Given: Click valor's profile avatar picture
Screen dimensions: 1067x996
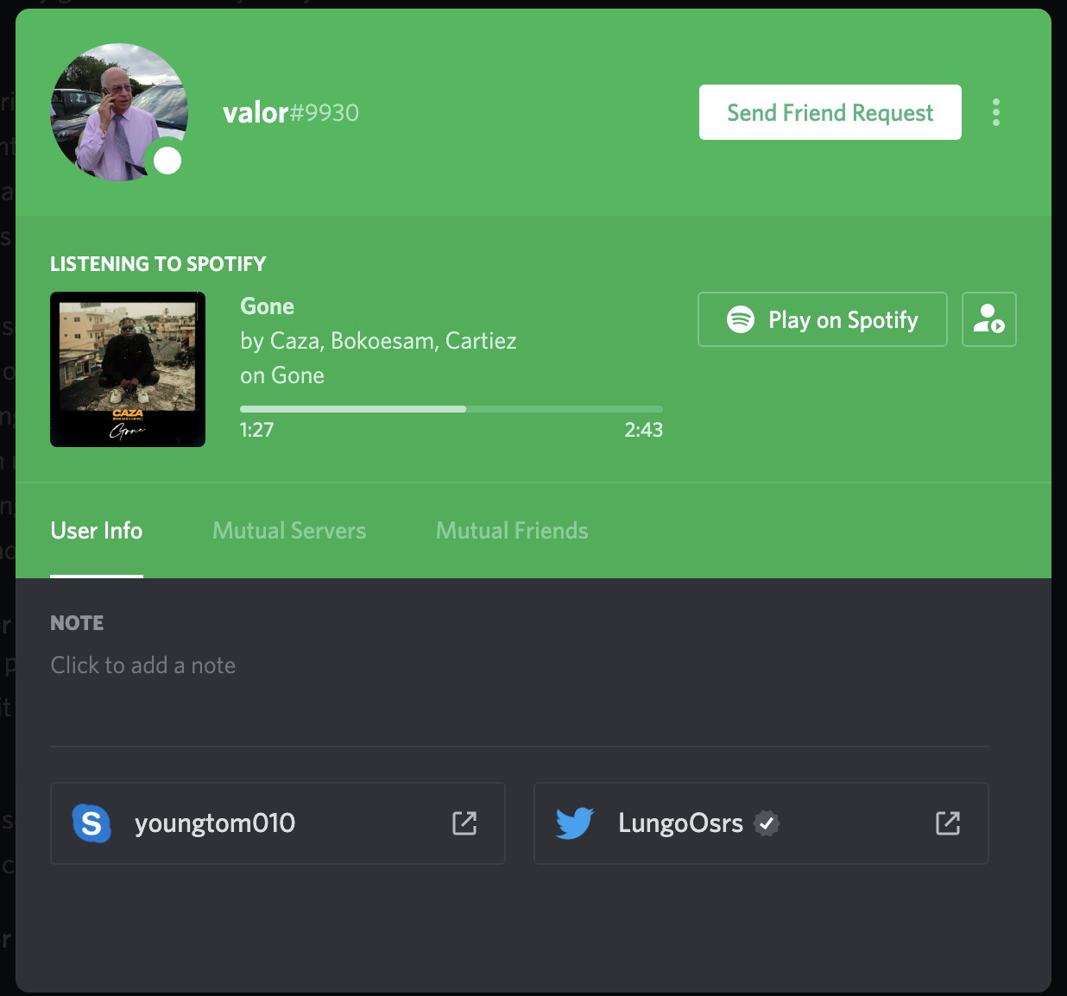Looking at the screenshot, I should click(119, 112).
